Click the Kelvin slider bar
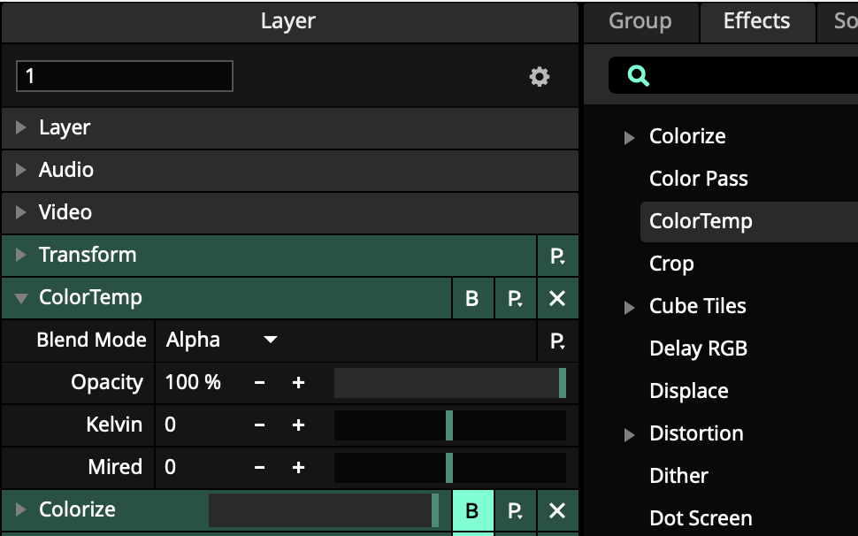This screenshot has height=536, width=858. (x=449, y=425)
